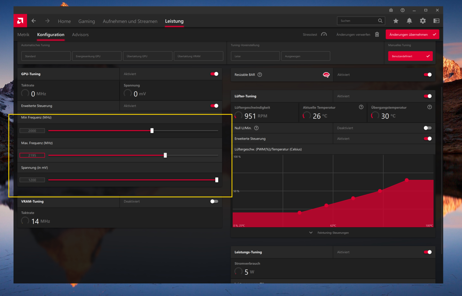Click help icon beside Null U/Min.
Screen dimensions: 462x296
(x=256, y=128)
